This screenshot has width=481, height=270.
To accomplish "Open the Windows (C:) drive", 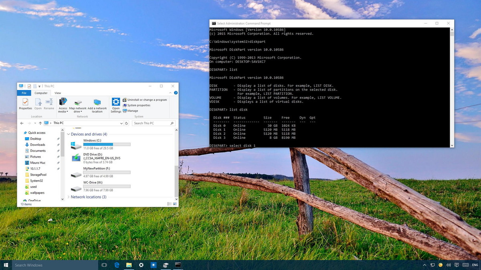I will pyautogui.click(x=100, y=144).
